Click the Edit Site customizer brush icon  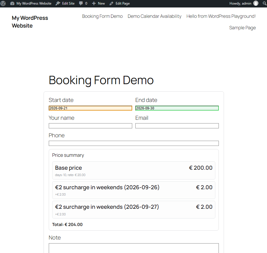point(58,3)
